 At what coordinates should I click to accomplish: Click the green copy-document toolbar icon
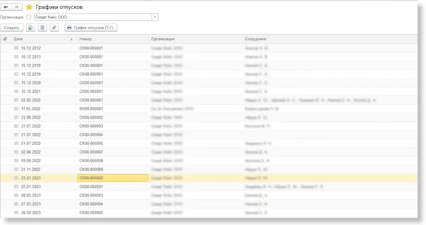30,28
